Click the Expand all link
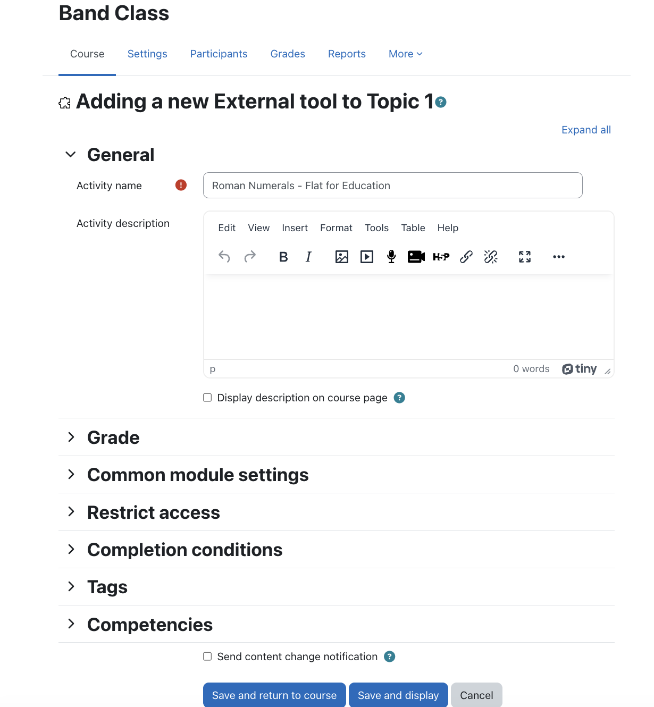This screenshot has width=654, height=707. [586, 130]
